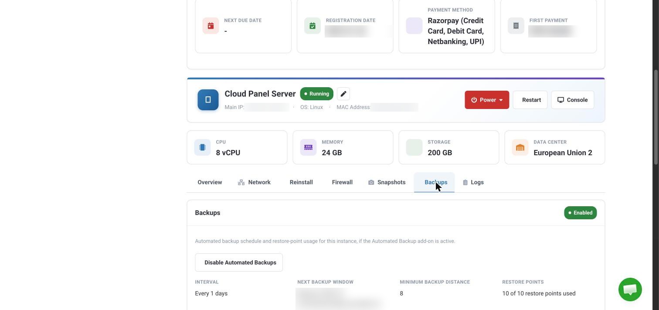Click the Minimum Backup Distance value 8

point(401,293)
